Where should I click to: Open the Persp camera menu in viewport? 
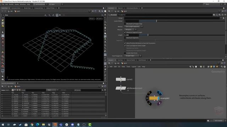pos(92,19)
